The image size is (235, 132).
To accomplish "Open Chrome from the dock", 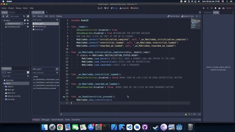I will 60,127.
